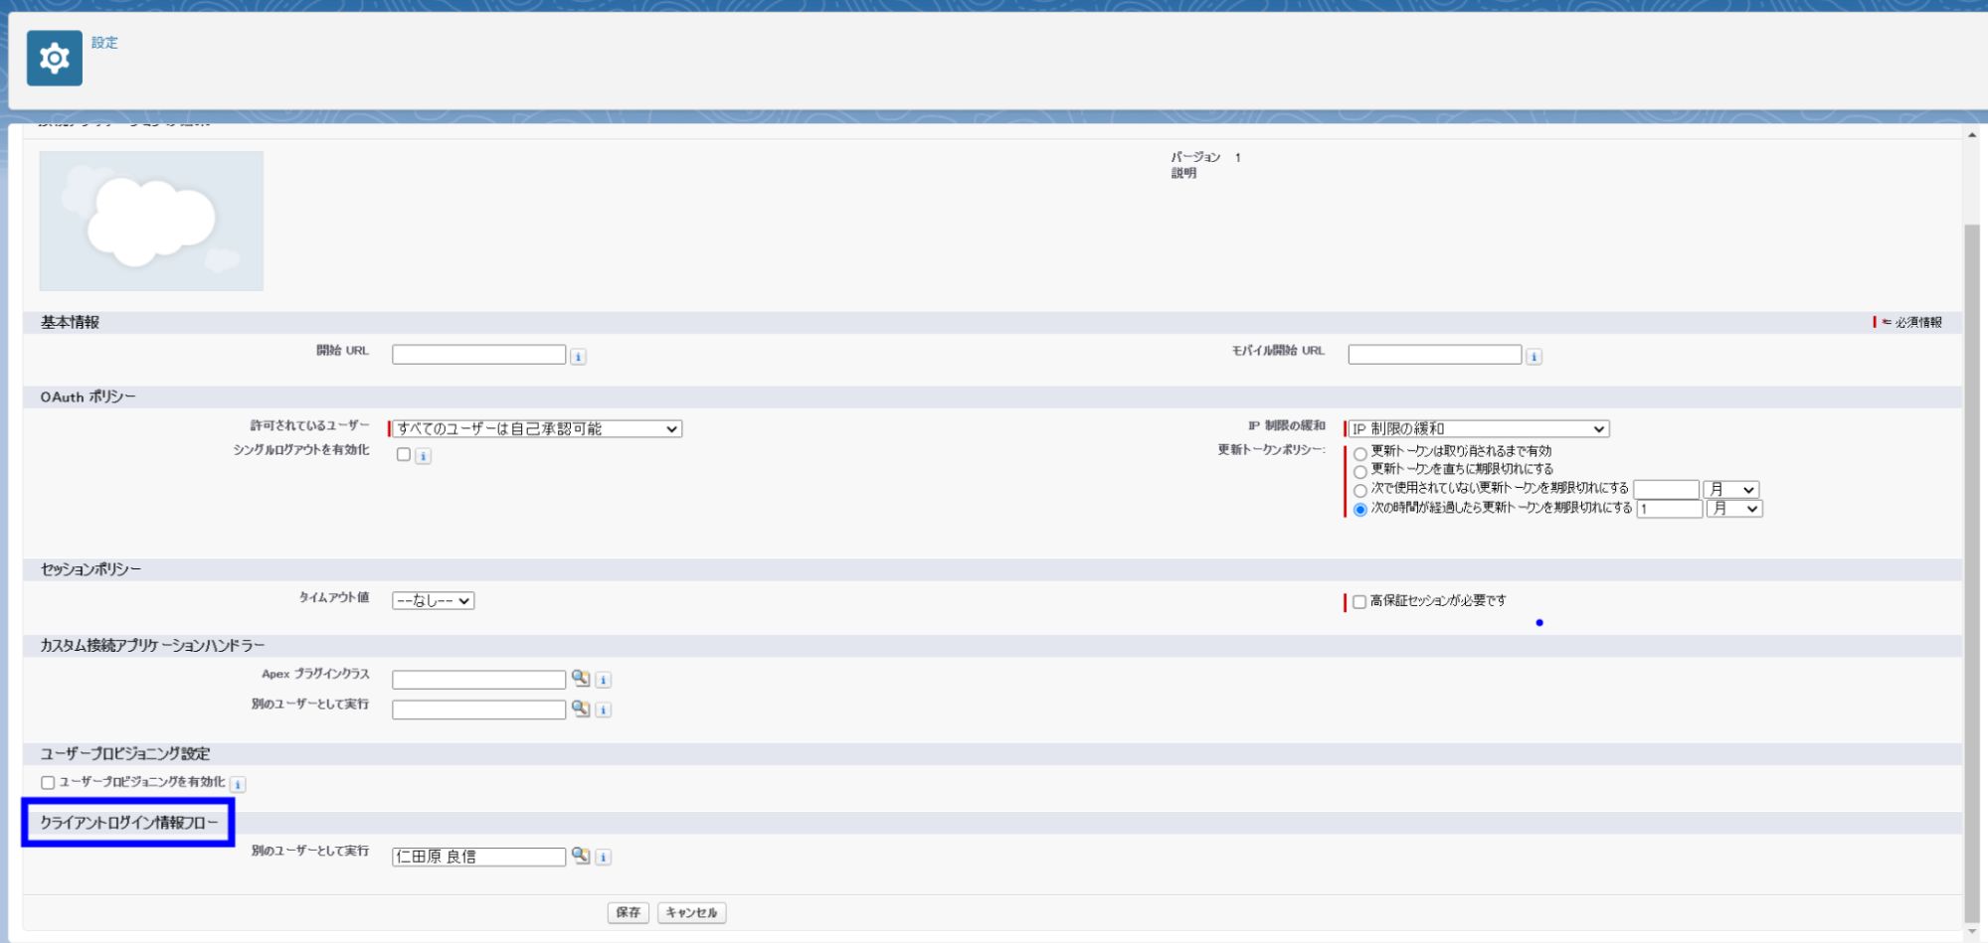The height and width of the screenshot is (943, 1988).
Task: Open info icon next to モバイル開始 URL
Action: [x=1534, y=357]
